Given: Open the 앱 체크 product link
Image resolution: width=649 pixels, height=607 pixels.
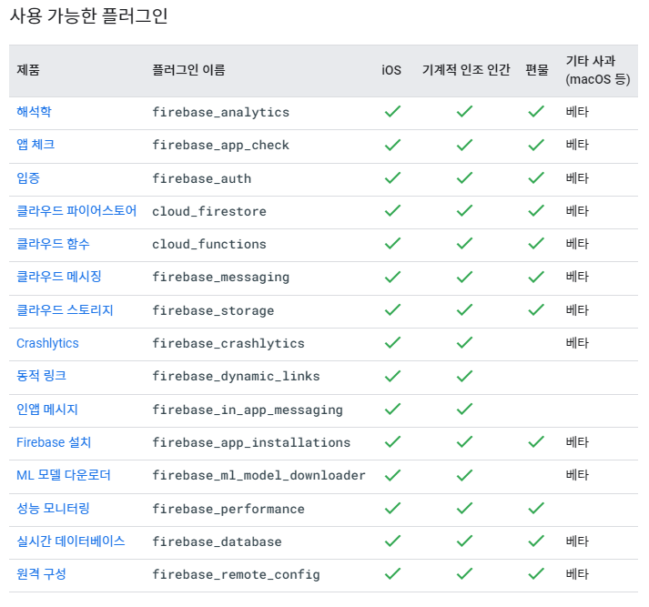Looking at the screenshot, I should (x=35, y=145).
